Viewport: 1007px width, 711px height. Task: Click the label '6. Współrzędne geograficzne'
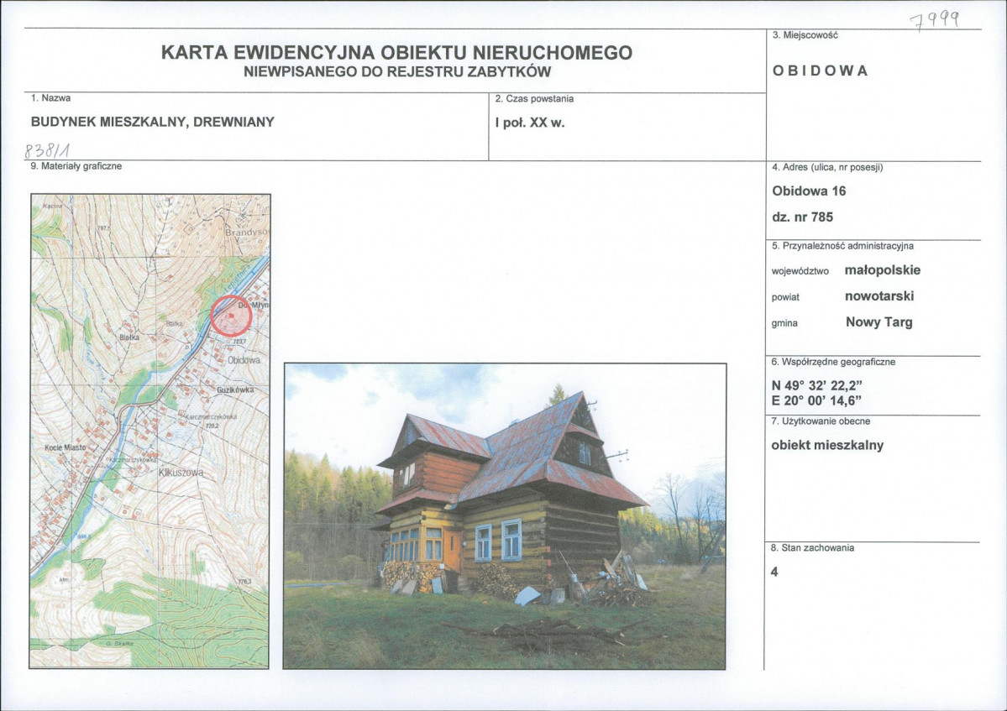[x=833, y=362]
